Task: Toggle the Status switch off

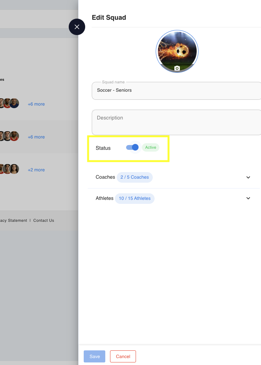Action: click(x=132, y=147)
